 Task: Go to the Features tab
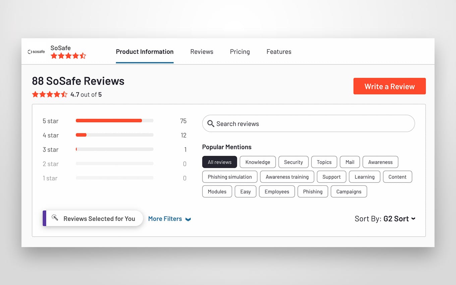[x=279, y=52]
